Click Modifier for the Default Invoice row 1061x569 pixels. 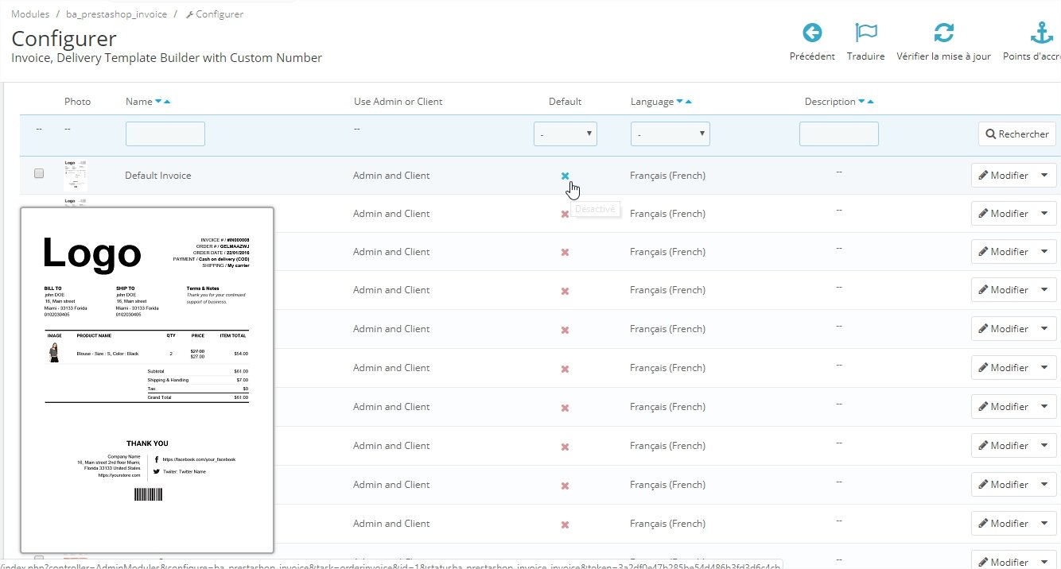click(1003, 176)
